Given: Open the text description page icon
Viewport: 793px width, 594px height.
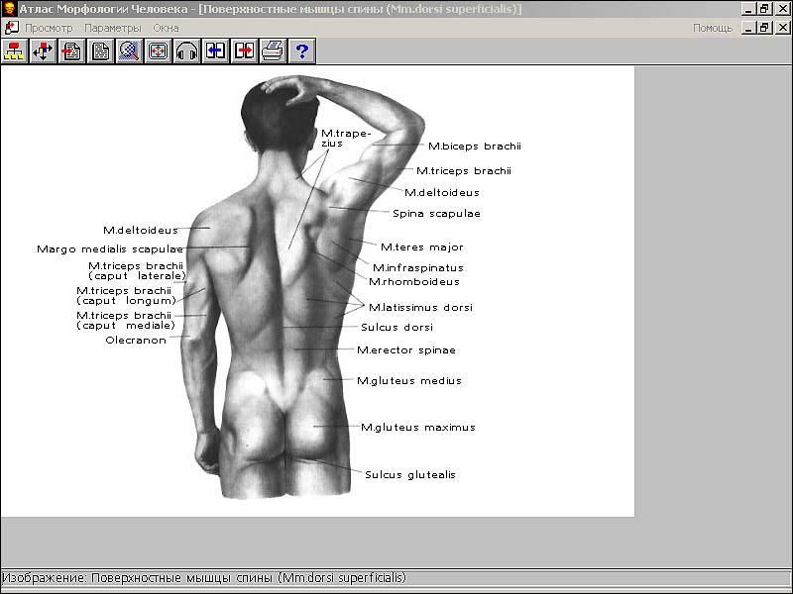Looking at the screenshot, I should (100, 50).
